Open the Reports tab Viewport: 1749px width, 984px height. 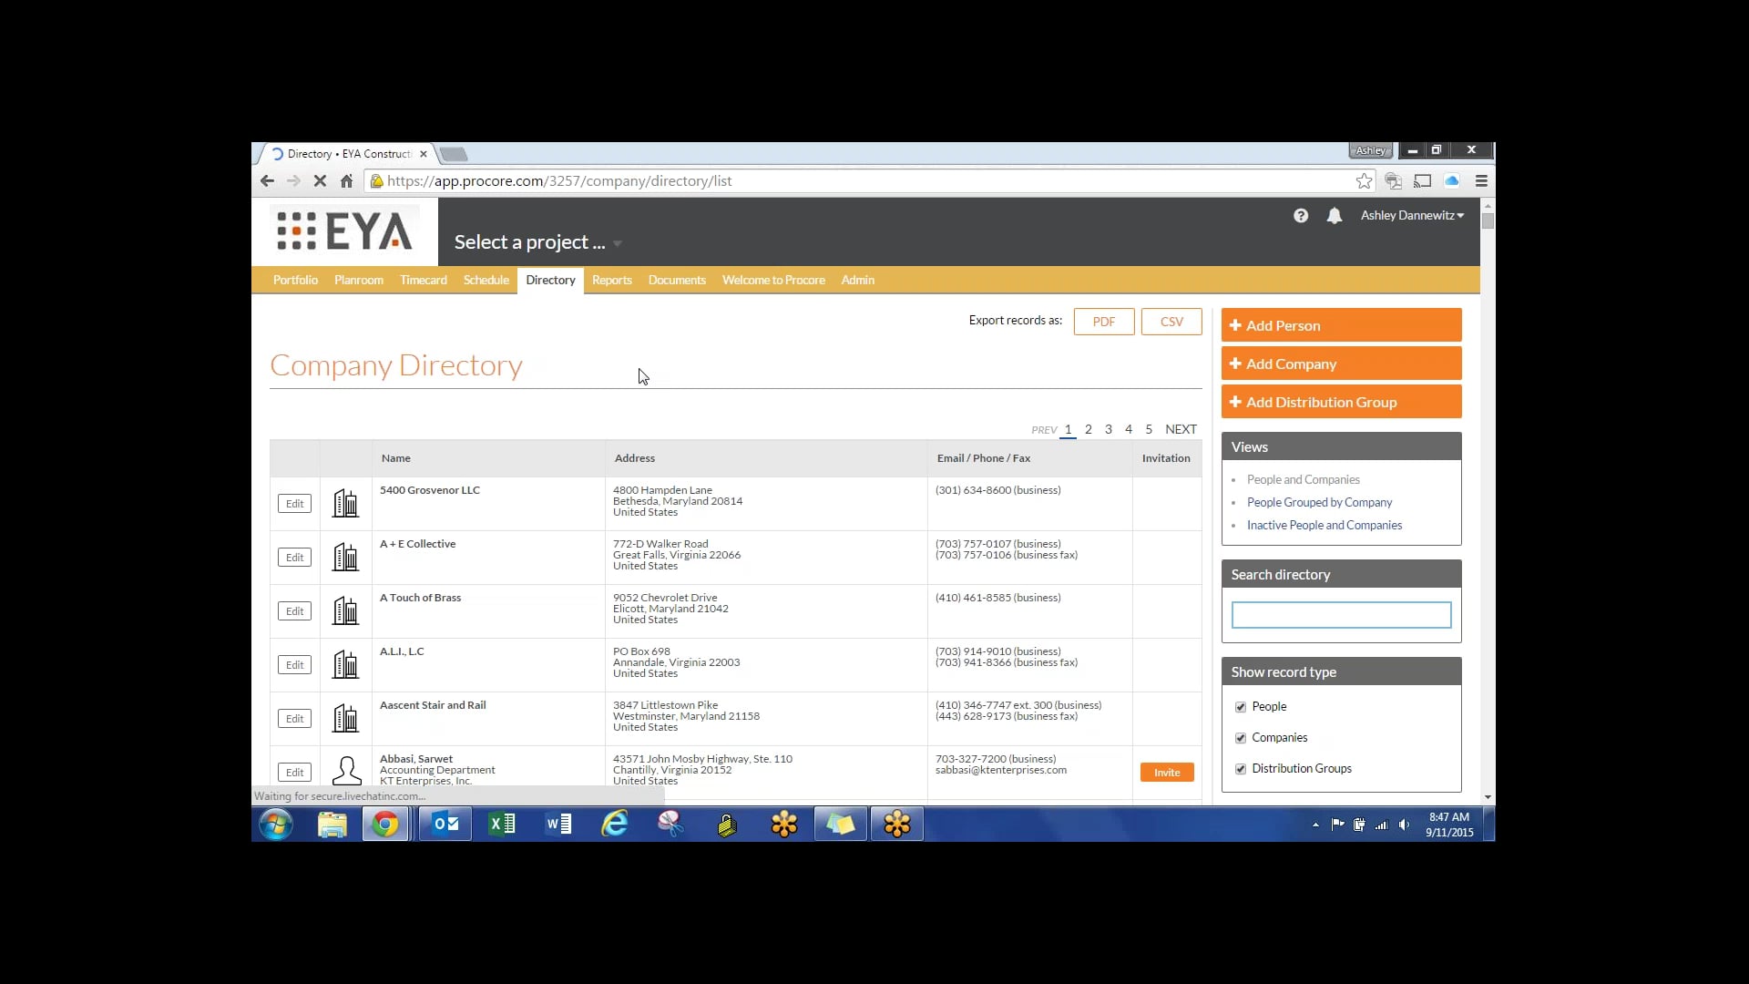coord(611,280)
